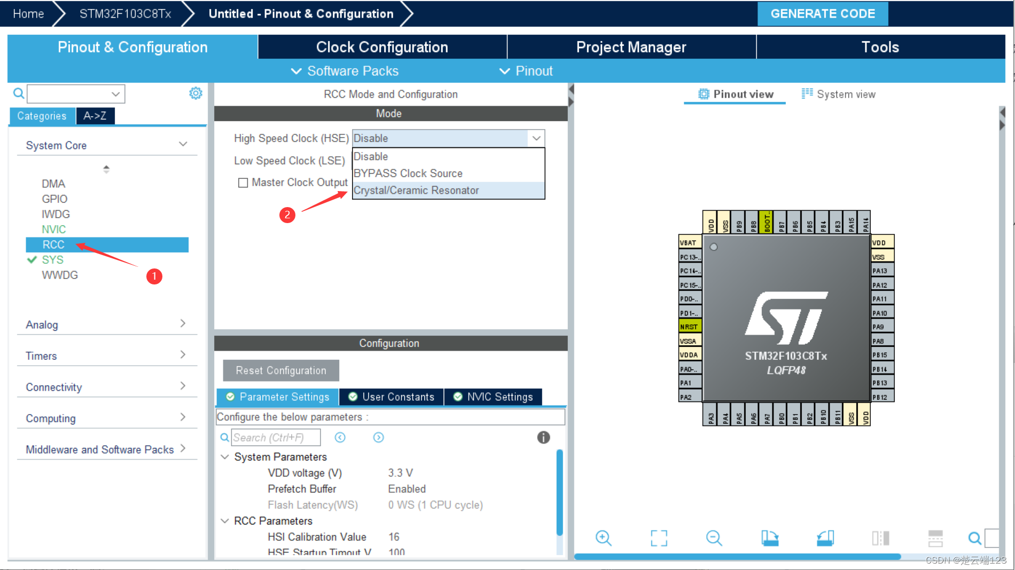Click the rotate counter-clockwise pinout icon
This screenshot has height=570, width=1015.
pyautogui.click(x=825, y=538)
